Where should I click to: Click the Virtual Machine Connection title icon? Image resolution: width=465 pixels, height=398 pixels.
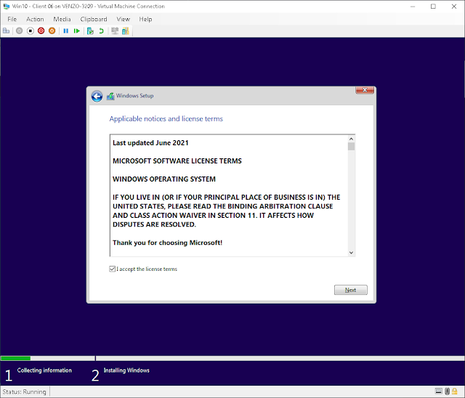pos(7,7)
